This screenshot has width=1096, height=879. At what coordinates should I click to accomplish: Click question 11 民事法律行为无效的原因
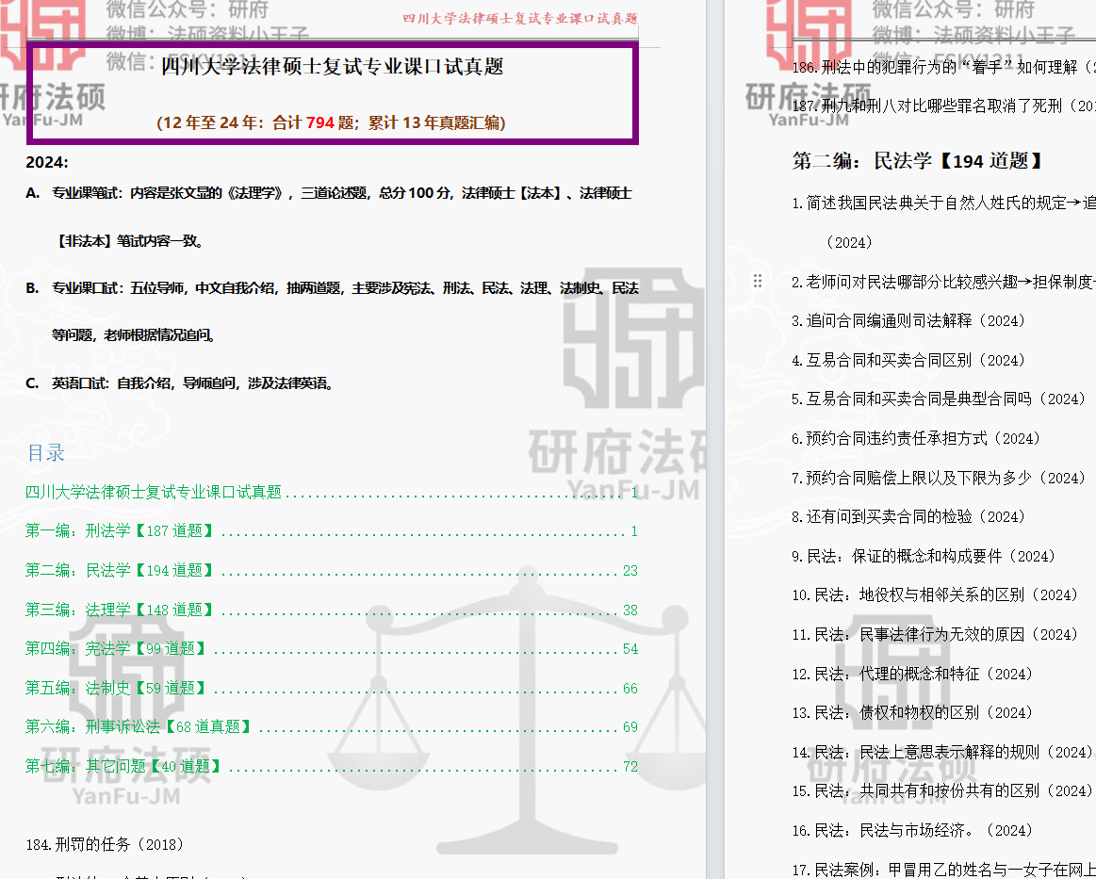(935, 634)
